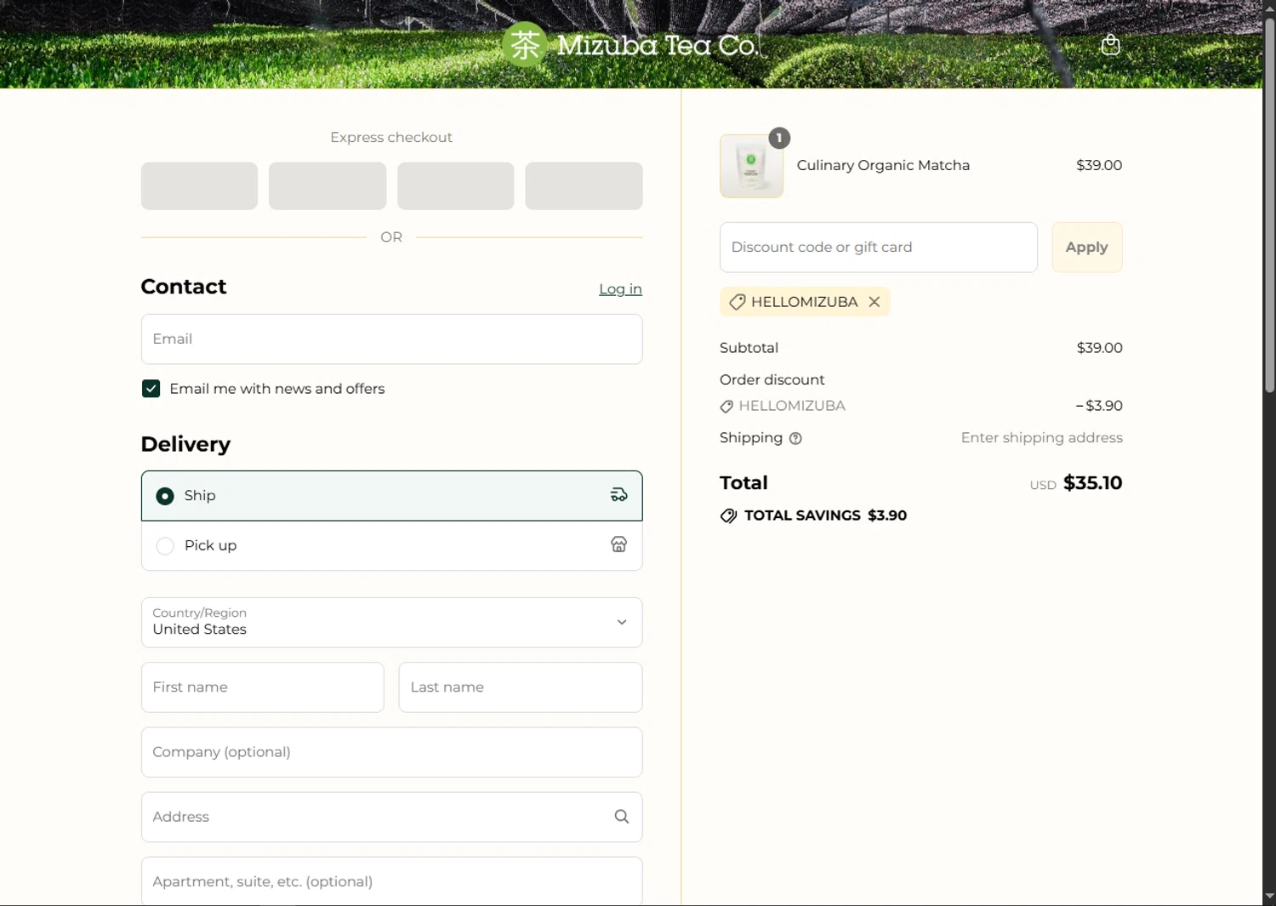
Task: Focus the Apartment, suite, etc. field
Action: click(391, 881)
